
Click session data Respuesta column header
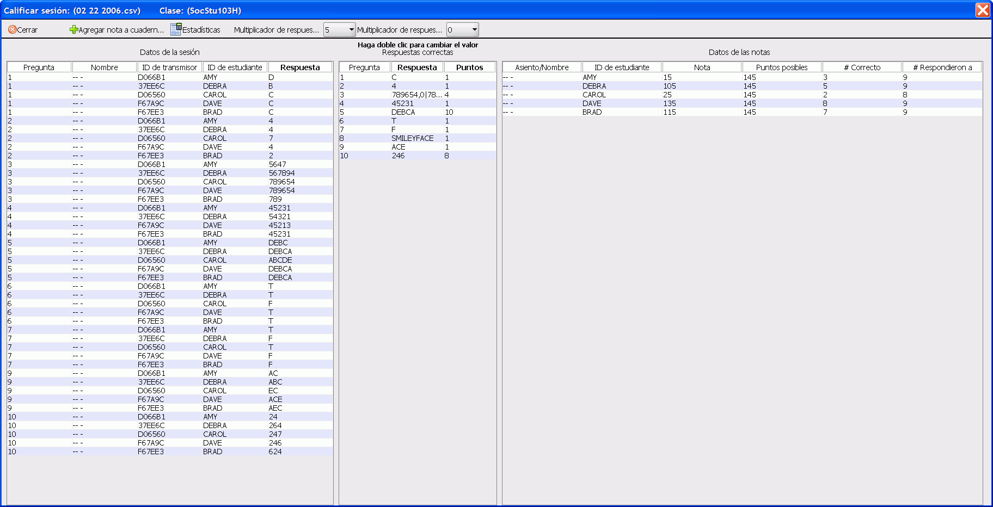(x=300, y=67)
